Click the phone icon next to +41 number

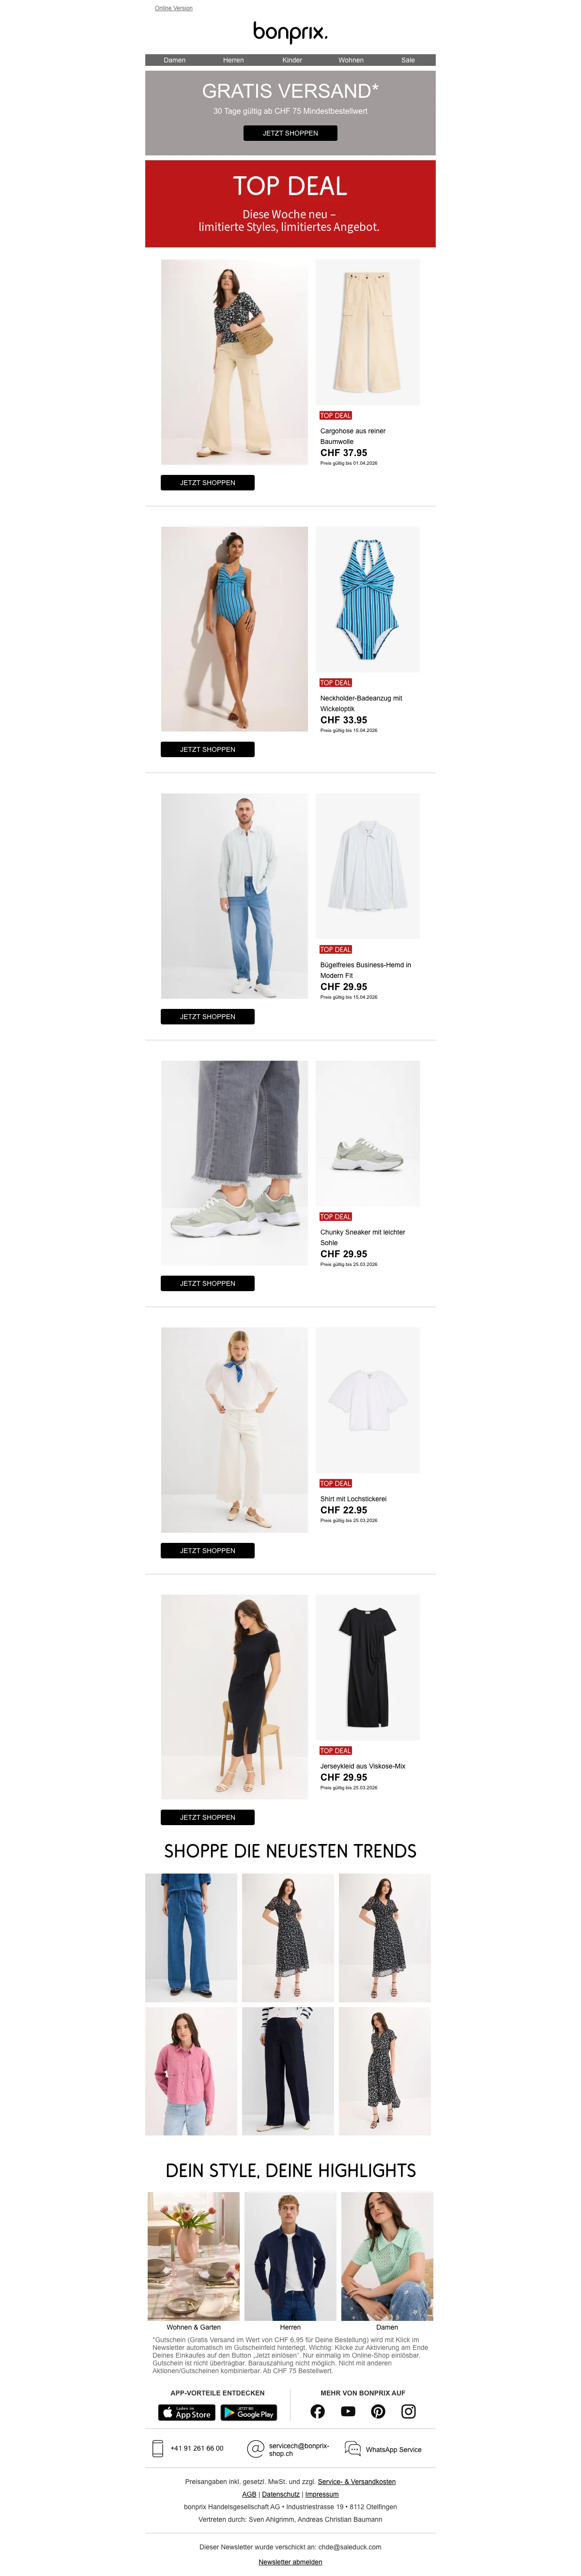pos(157,2448)
